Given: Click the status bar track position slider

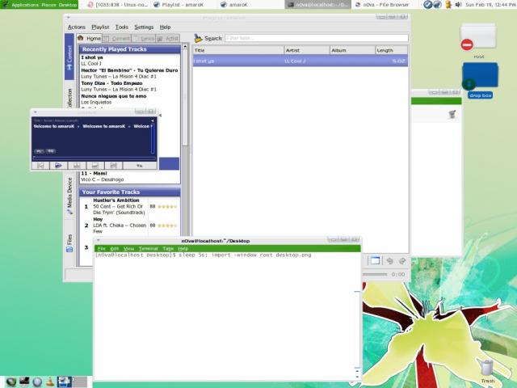Looking at the screenshot, I should [x=375, y=274].
